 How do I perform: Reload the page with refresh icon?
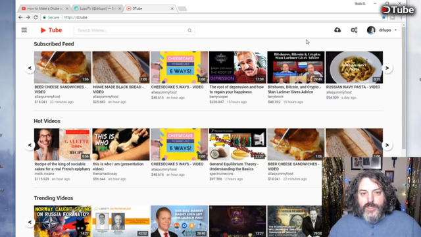click(36, 17)
